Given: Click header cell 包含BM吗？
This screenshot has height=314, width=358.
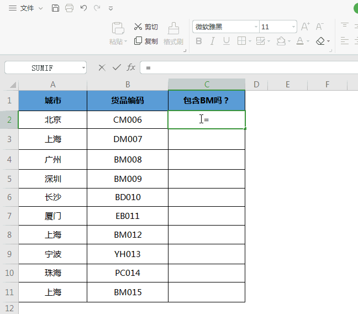Looking at the screenshot, I should click(x=207, y=101).
